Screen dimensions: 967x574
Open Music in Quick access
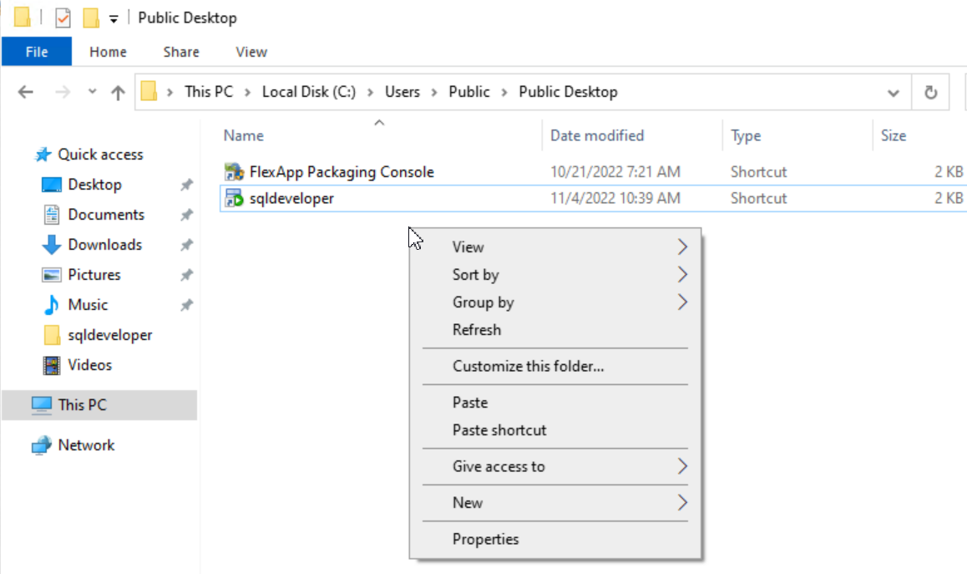click(88, 305)
